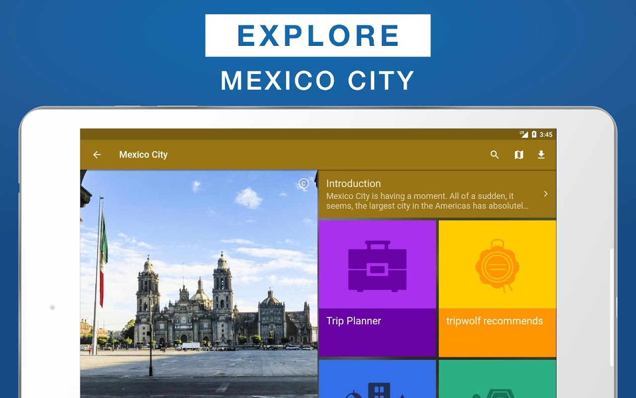Tap the 3:45 clock in status bar
636x398 pixels.
point(546,134)
